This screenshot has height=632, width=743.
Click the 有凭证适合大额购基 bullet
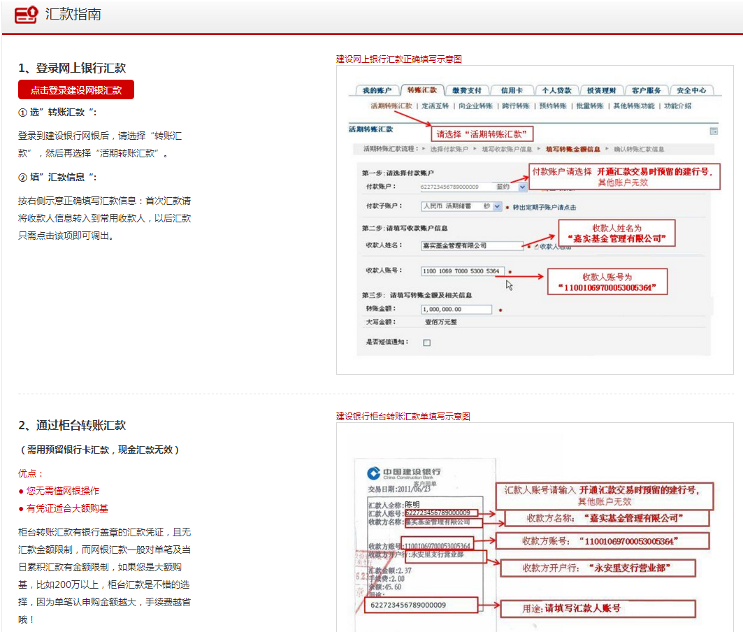coord(63,508)
